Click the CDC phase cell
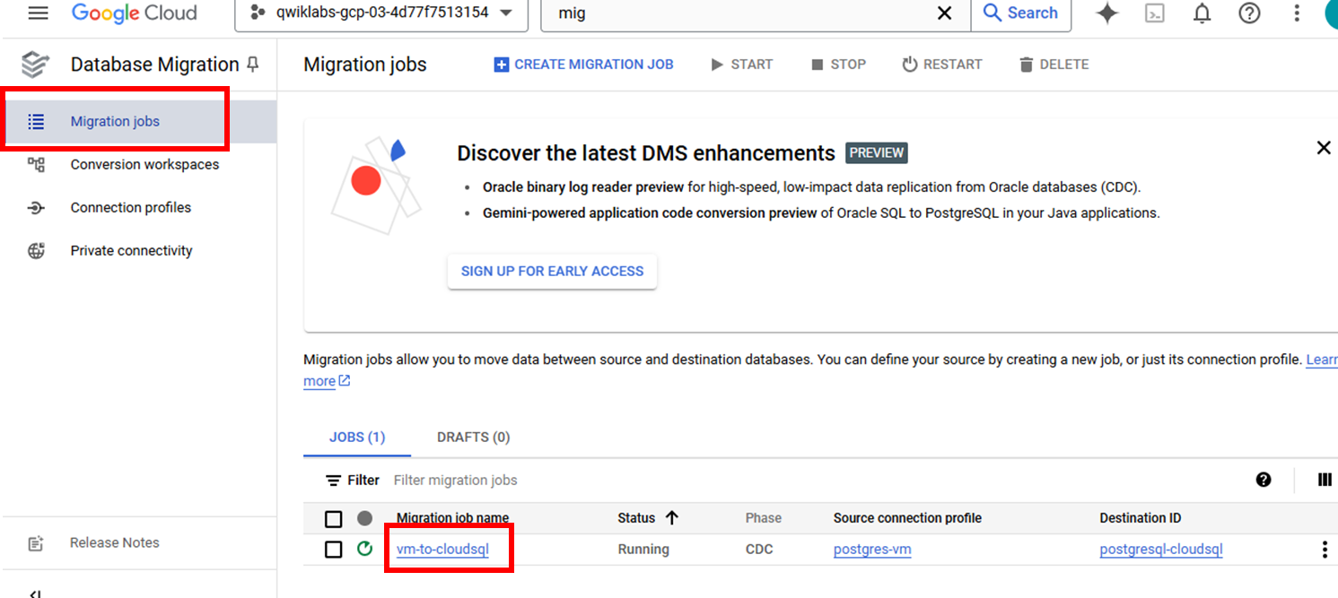This screenshot has width=1338, height=598. pyautogui.click(x=758, y=550)
